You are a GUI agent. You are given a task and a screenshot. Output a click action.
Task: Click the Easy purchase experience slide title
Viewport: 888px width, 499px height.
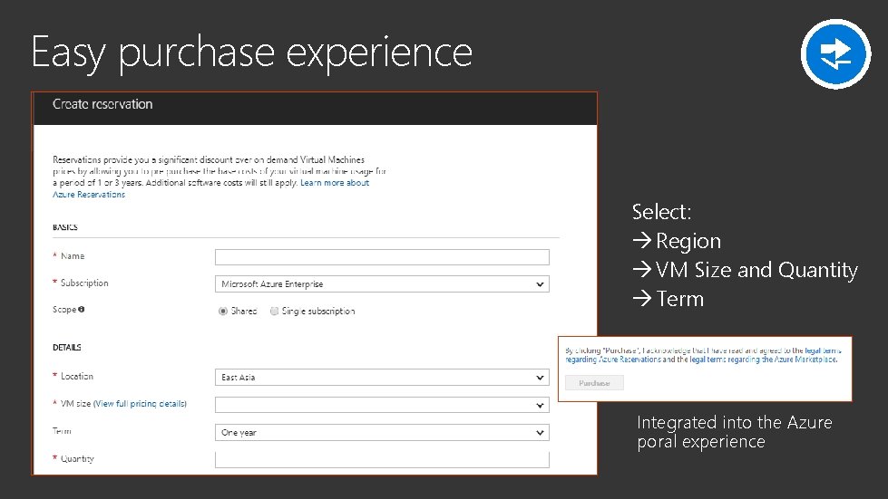(251, 53)
